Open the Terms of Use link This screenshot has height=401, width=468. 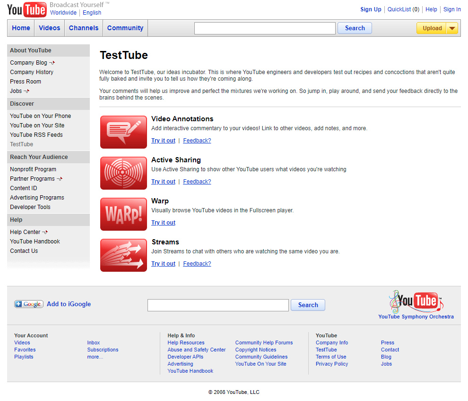pos(331,357)
